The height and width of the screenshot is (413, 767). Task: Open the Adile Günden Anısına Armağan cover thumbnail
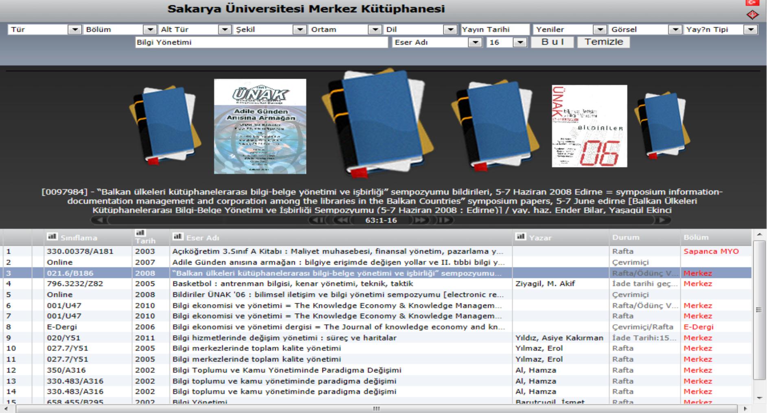(260, 126)
